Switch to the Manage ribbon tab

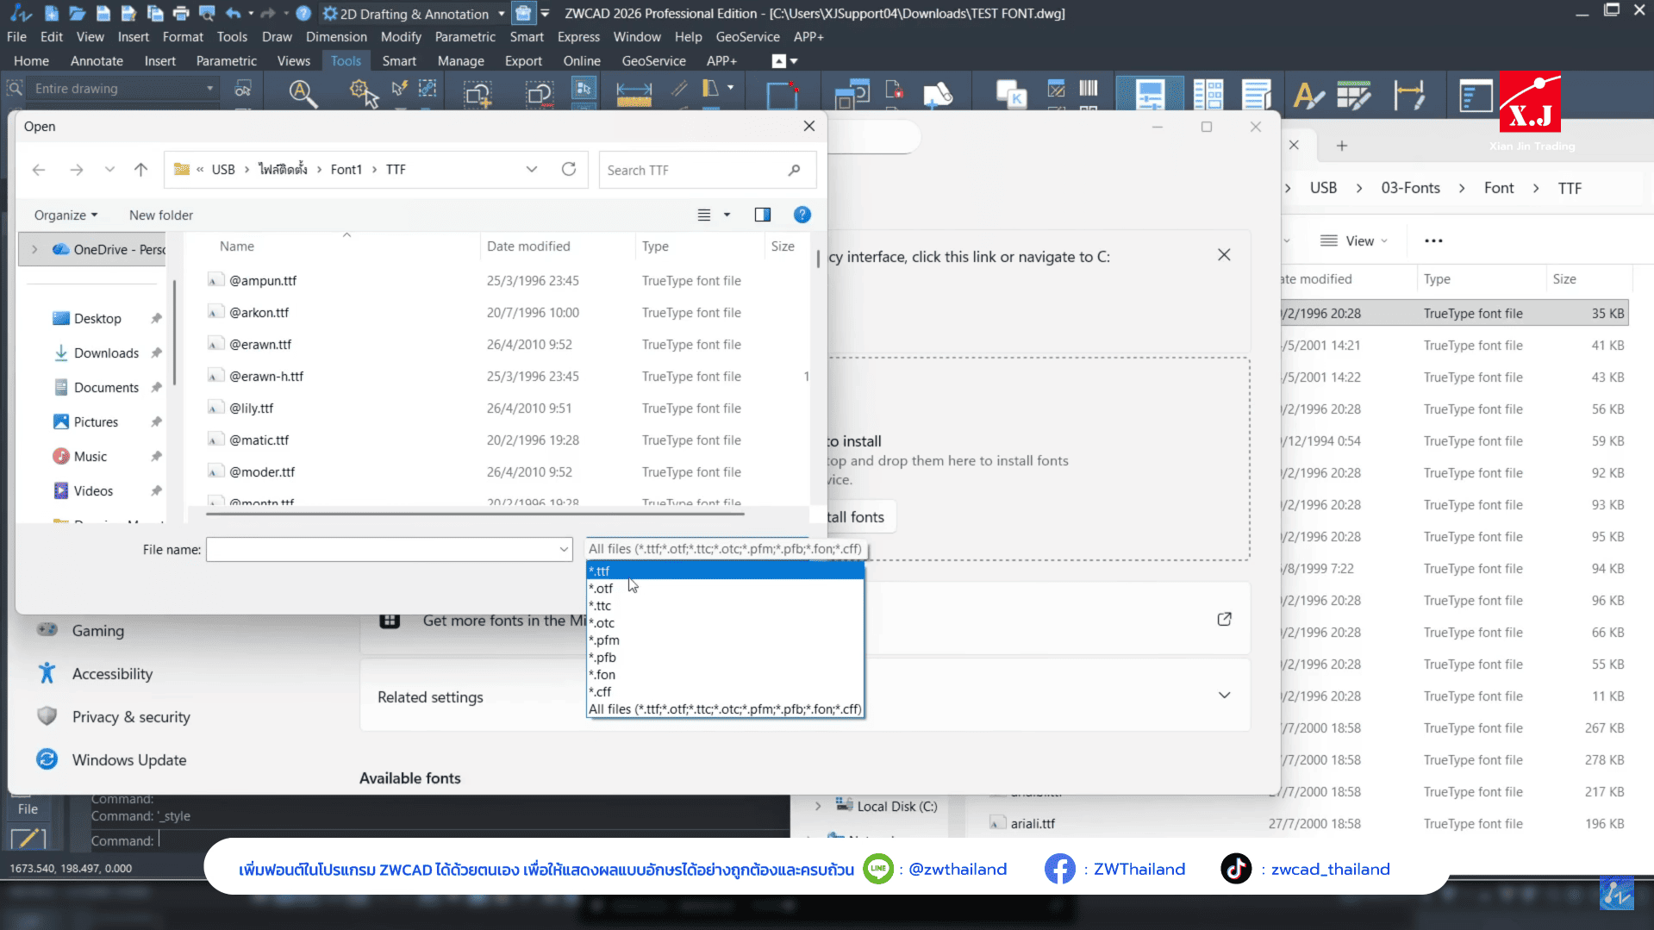(460, 61)
